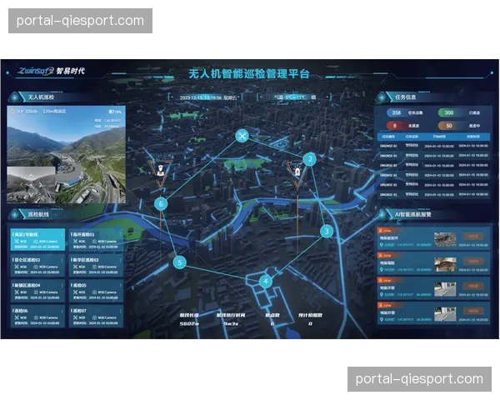Click the drone icon in 巡检06 card

(17, 317)
